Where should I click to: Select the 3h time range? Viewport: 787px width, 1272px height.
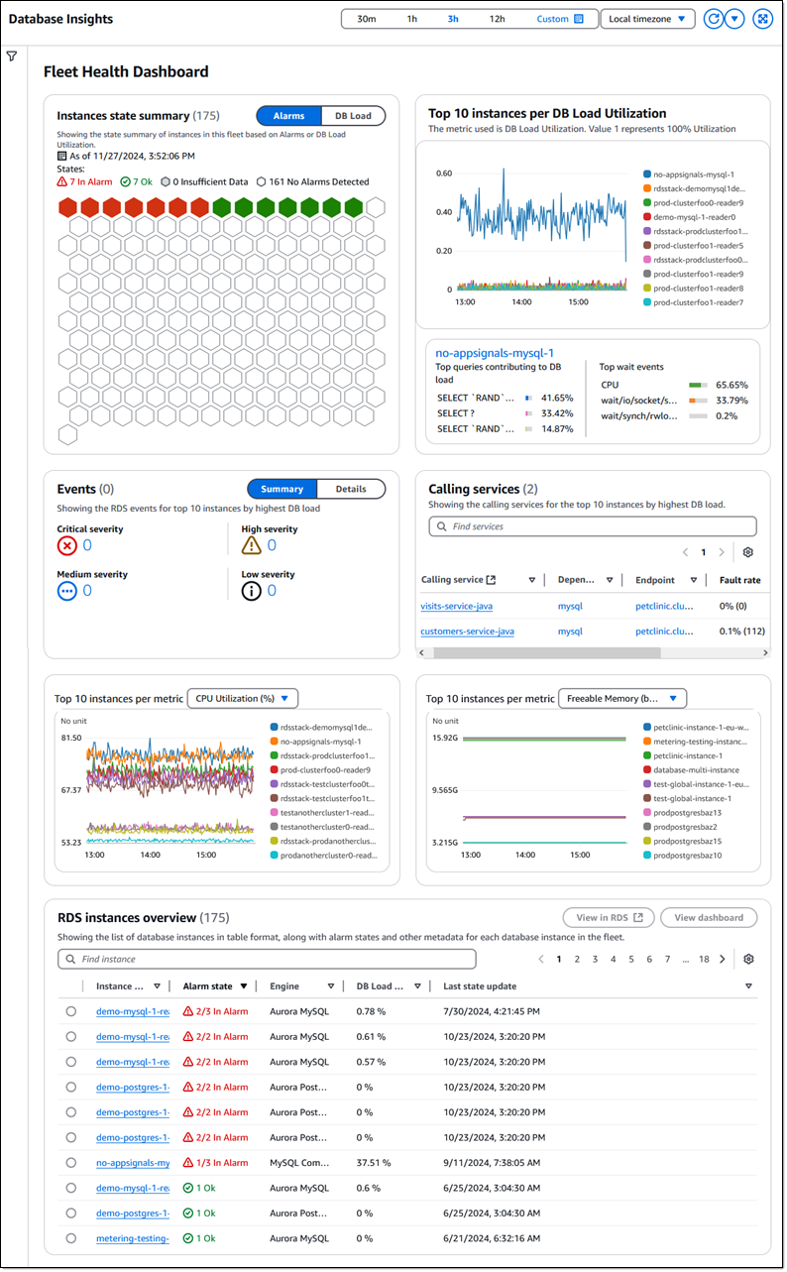(453, 19)
